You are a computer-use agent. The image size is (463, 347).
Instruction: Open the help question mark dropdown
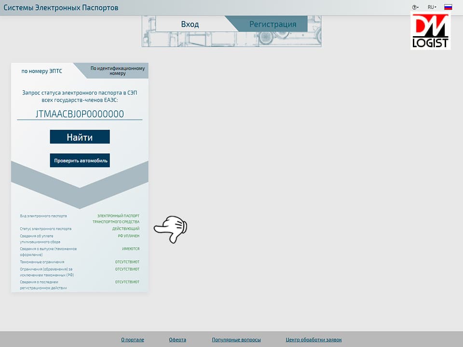point(415,7)
